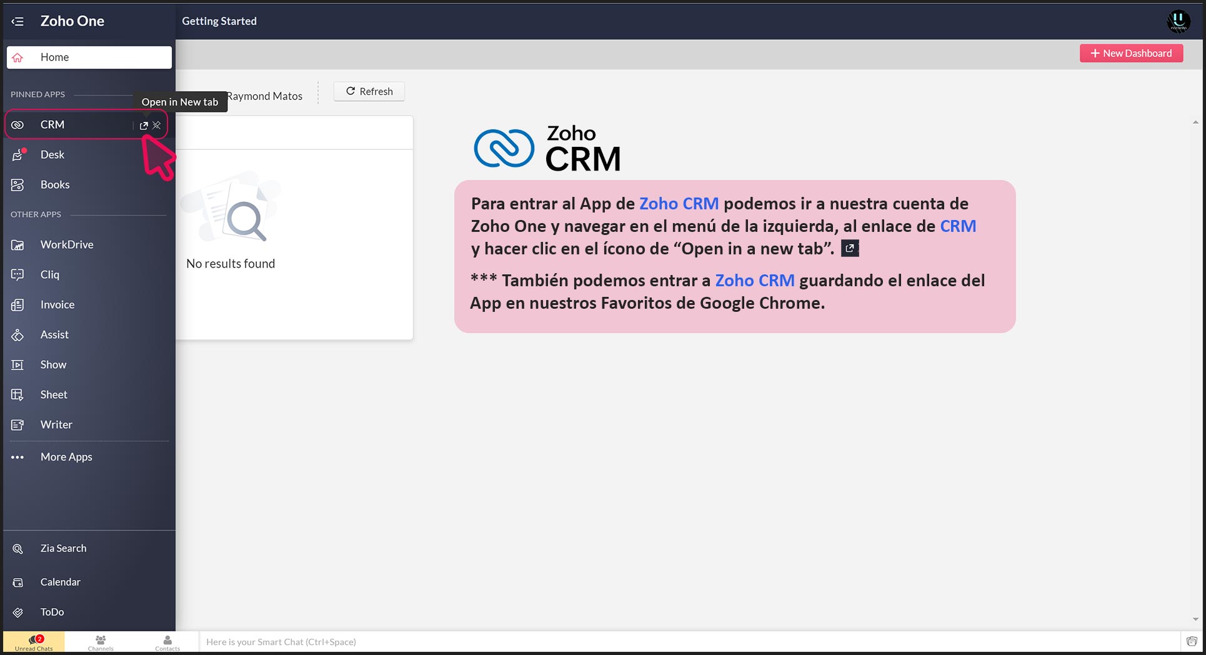The height and width of the screenshot is (655, 1206).
Task: Launch WorkDrive from sidebar
Action: (x=66, y=245)
